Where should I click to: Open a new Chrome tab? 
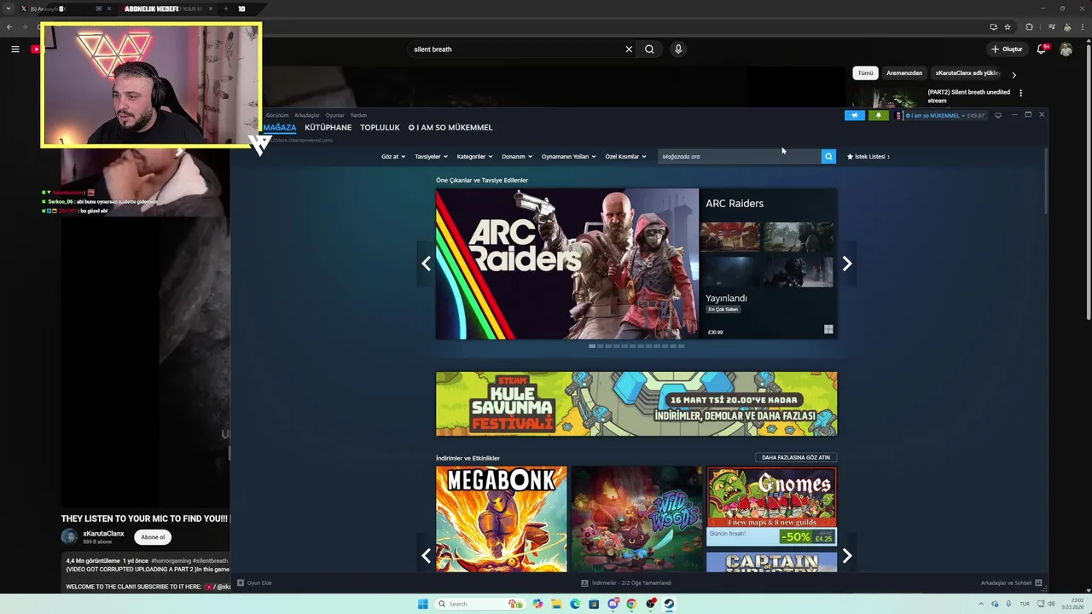(225, 9)
